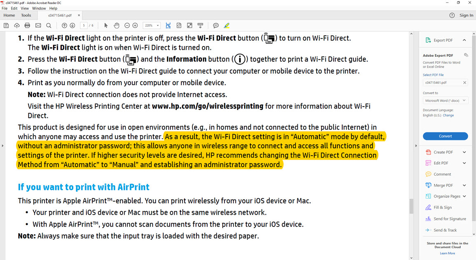Click the help question mark icon
This screenshot has height=260, width=476.
[x=452, y=15]
